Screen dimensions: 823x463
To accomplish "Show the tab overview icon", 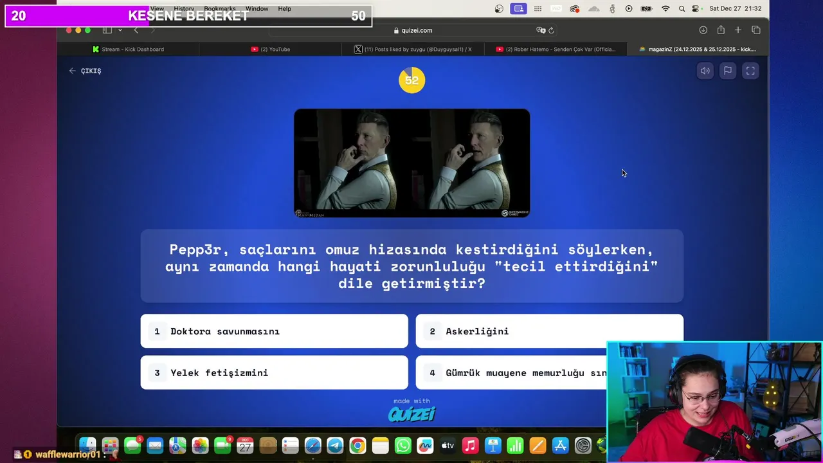I will (755, 30).
